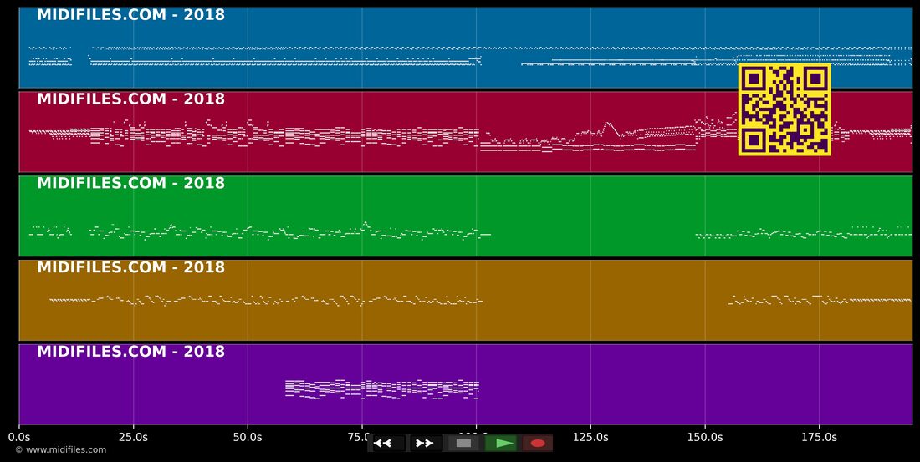The height and width of the screenshot is (462, 920).
Task: Click the note cluster in the purple track
Action: click(382, 390)
